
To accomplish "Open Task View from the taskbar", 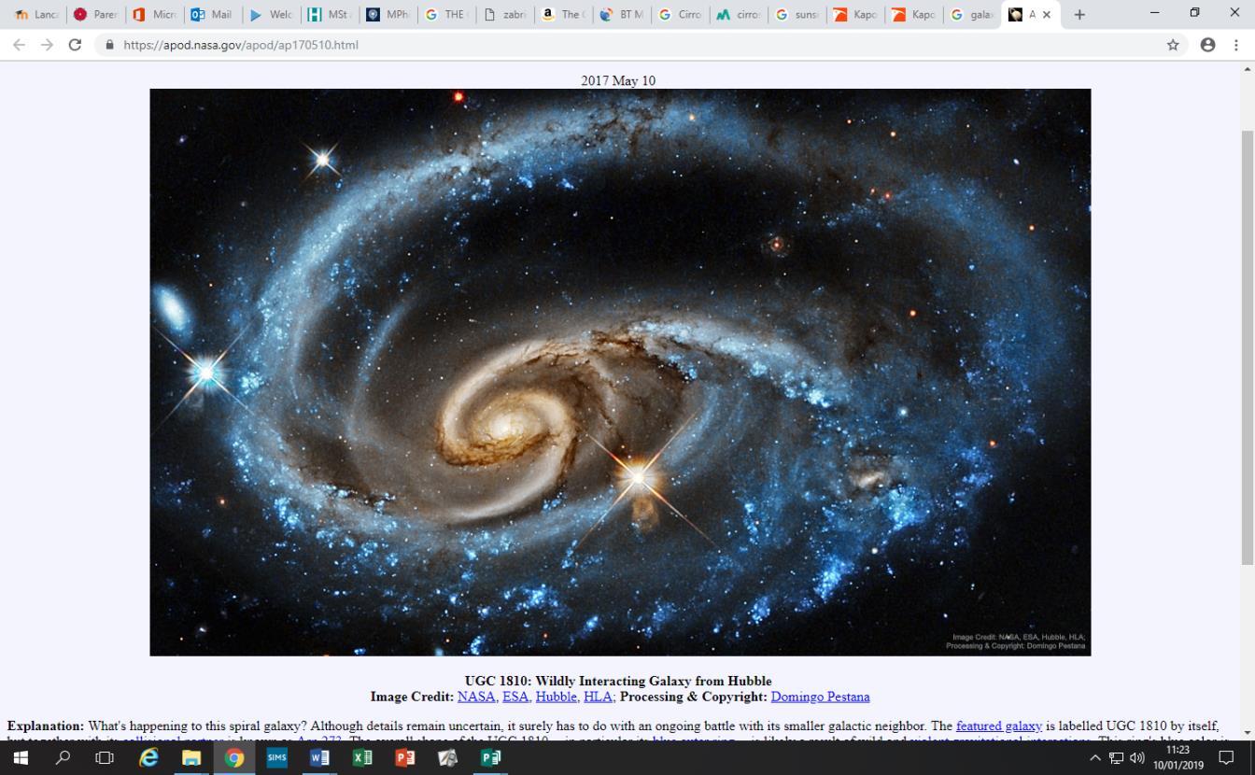I will pos(105,757).
